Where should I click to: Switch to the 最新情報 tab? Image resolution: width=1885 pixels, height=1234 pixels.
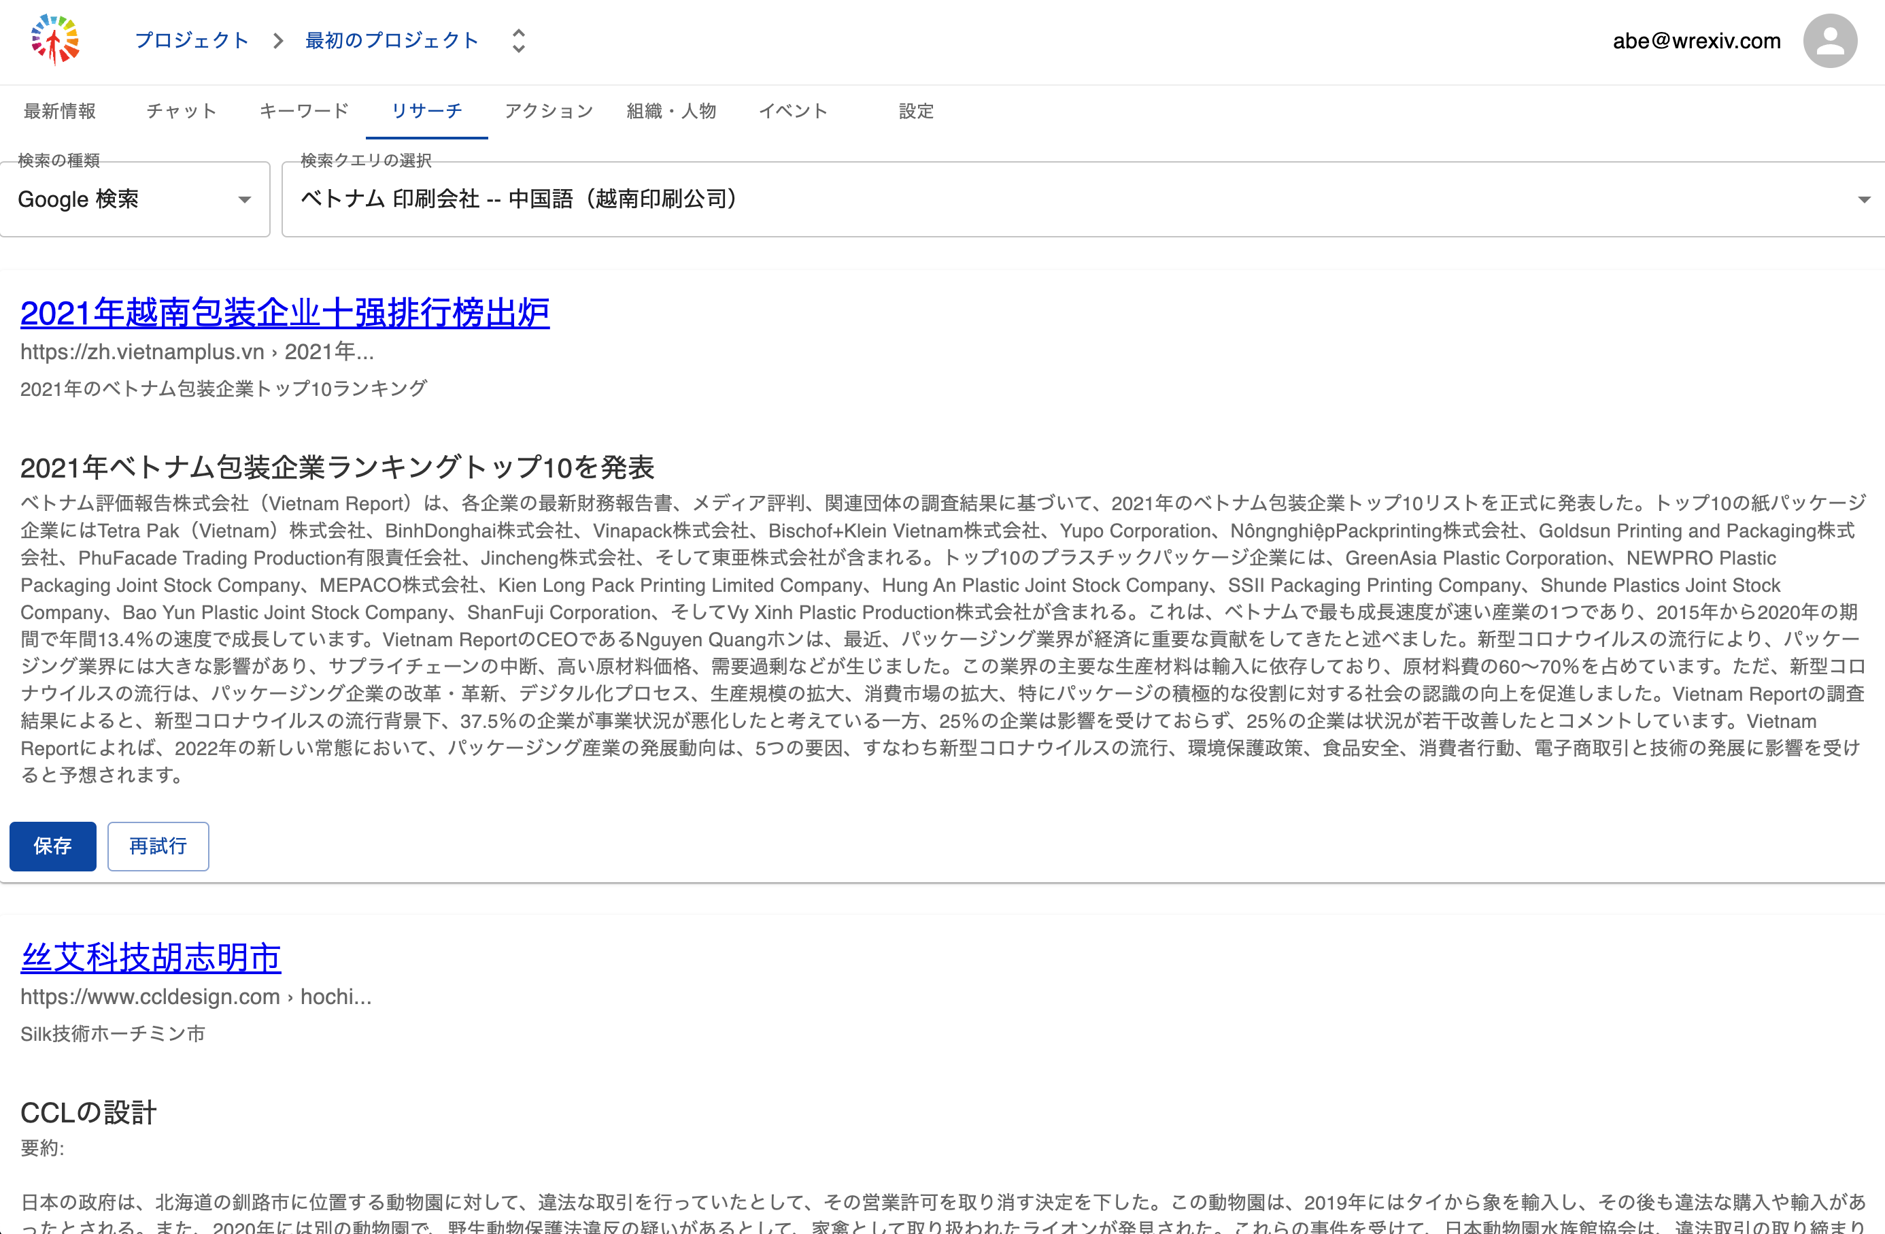pyautogui.click(x=61, y=111)
